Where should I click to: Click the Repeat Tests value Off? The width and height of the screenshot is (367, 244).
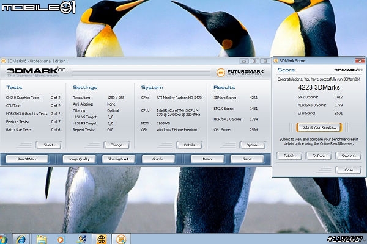[x=109, y=129]
